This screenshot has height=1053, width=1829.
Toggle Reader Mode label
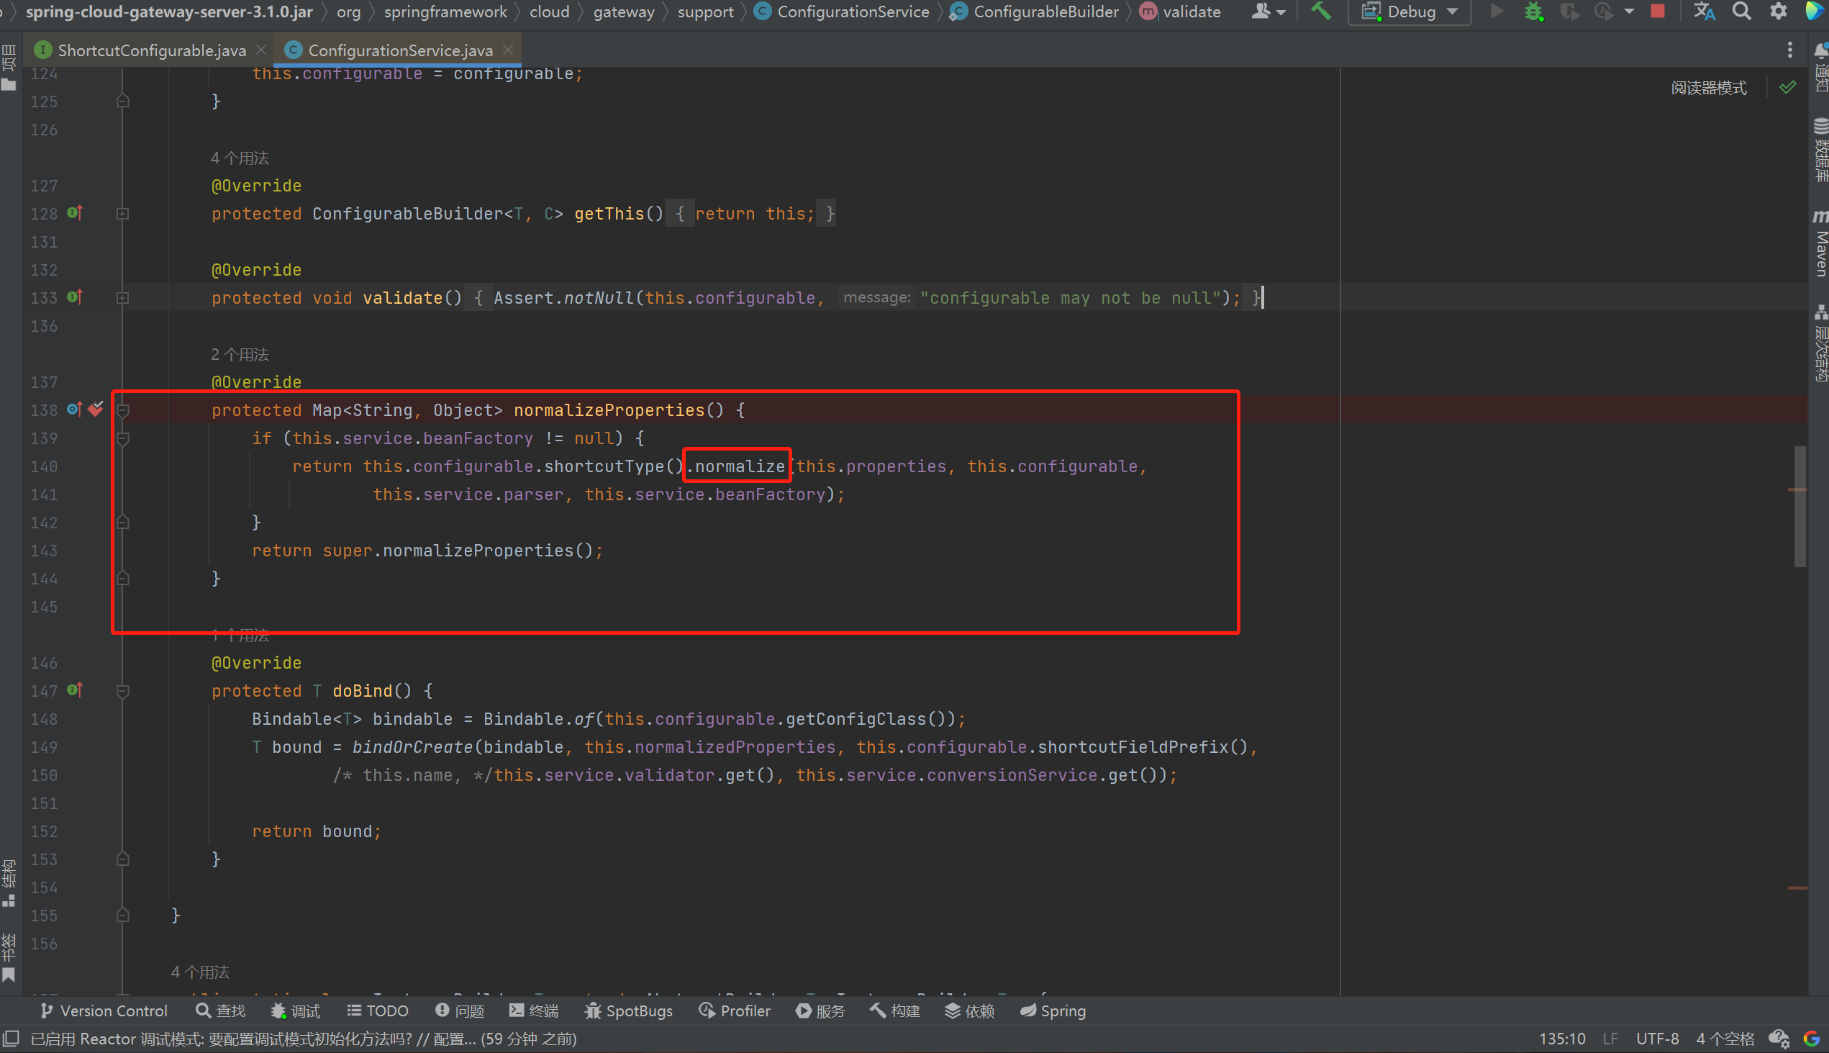pyautogui.click(x=1708, y=89)
